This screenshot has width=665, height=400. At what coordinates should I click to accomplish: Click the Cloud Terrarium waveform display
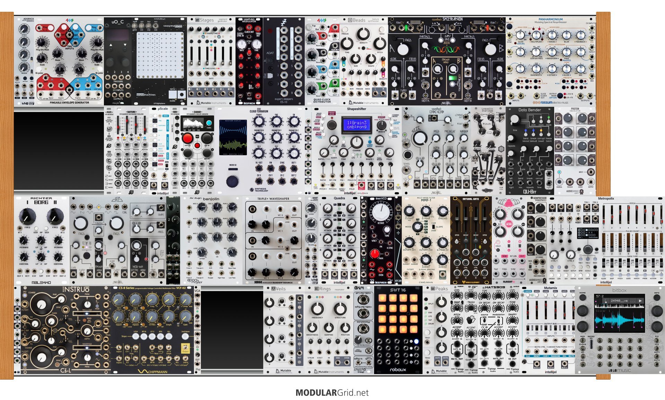tap(233, 138)
